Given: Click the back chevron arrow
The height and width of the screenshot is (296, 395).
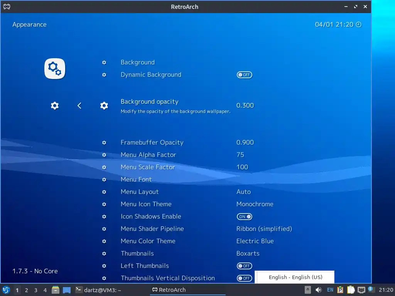Looking at the screenshot, I should 79,106.
